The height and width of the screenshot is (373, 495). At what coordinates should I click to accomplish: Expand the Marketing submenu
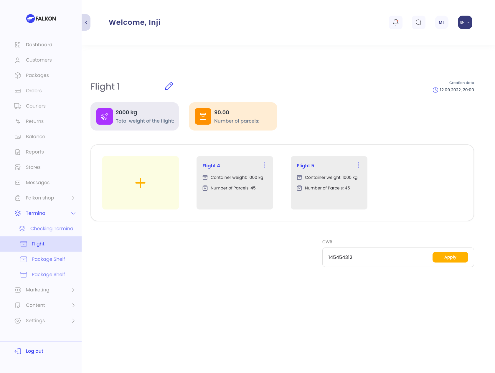click(x=73, y=290)
